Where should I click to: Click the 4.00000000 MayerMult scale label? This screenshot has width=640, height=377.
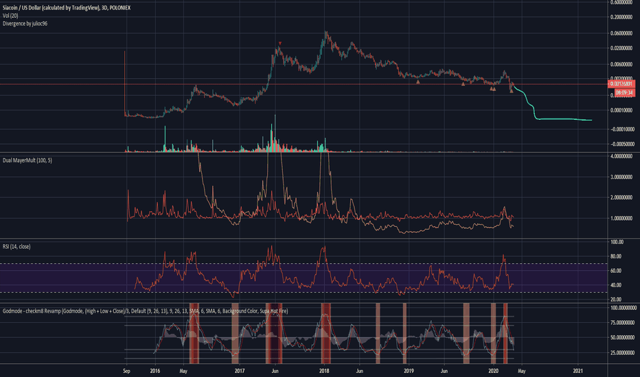pos(621,156)
